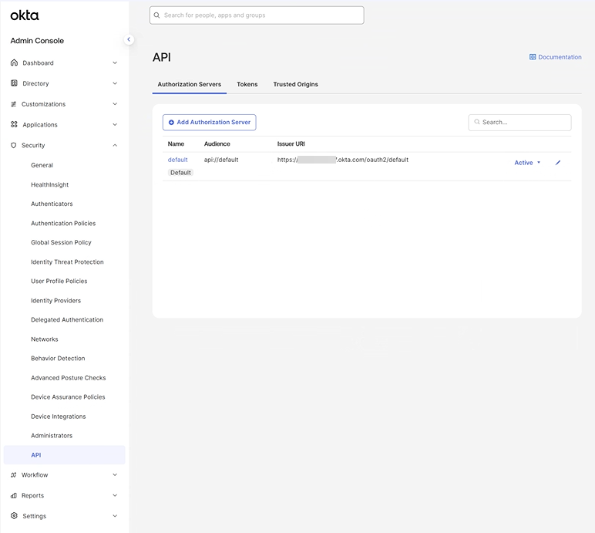Expand the Directory chevron

(115, 83)
